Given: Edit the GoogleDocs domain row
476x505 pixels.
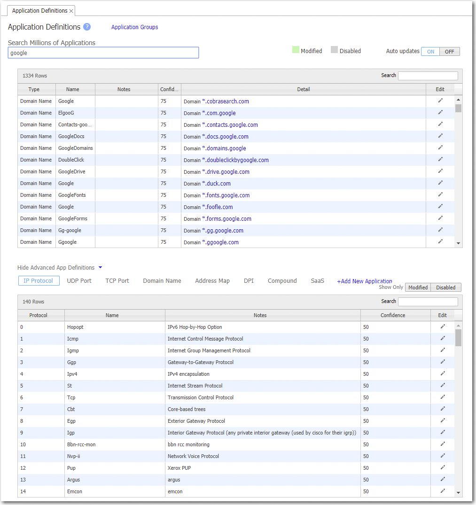Looking at the screenshot, I should tap(440, 136).
